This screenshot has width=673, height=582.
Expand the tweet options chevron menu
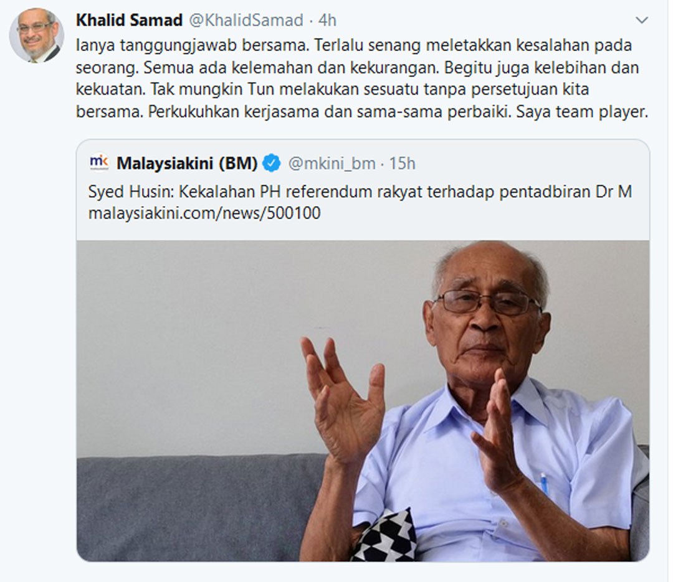coord(642,20)
